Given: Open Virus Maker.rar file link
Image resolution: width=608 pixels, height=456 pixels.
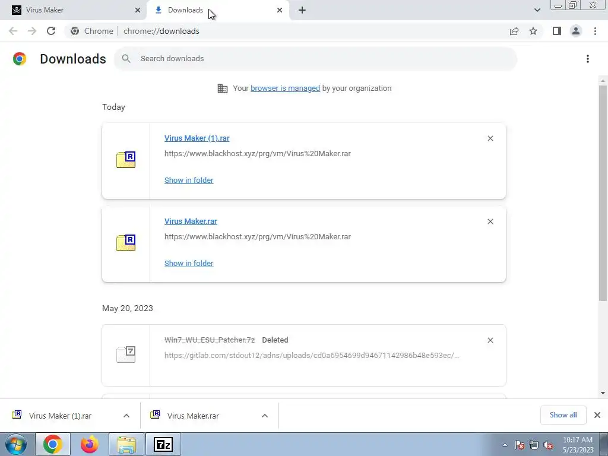Looking at the screenshot, I should (x=191, y=221).
